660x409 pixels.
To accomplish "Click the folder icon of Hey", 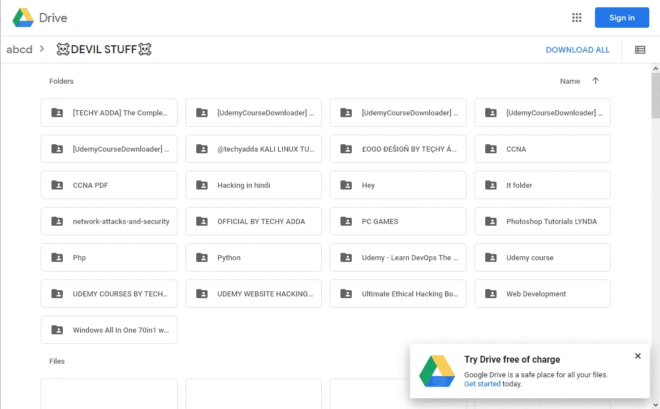I will (346, 185).
